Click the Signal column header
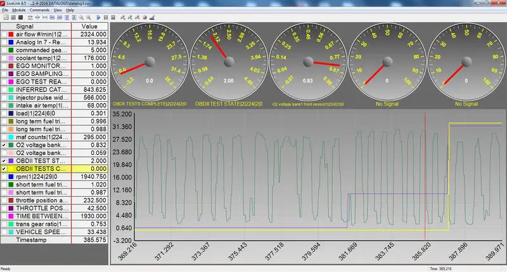 [36, 27]
